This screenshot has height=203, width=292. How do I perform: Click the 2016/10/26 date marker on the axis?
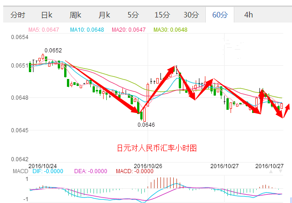tap(148, 166)
